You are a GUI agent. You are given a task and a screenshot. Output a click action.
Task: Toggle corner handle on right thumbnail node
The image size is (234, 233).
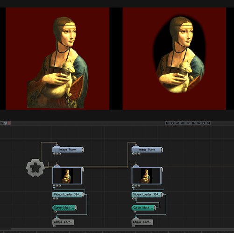pos(162,170)
